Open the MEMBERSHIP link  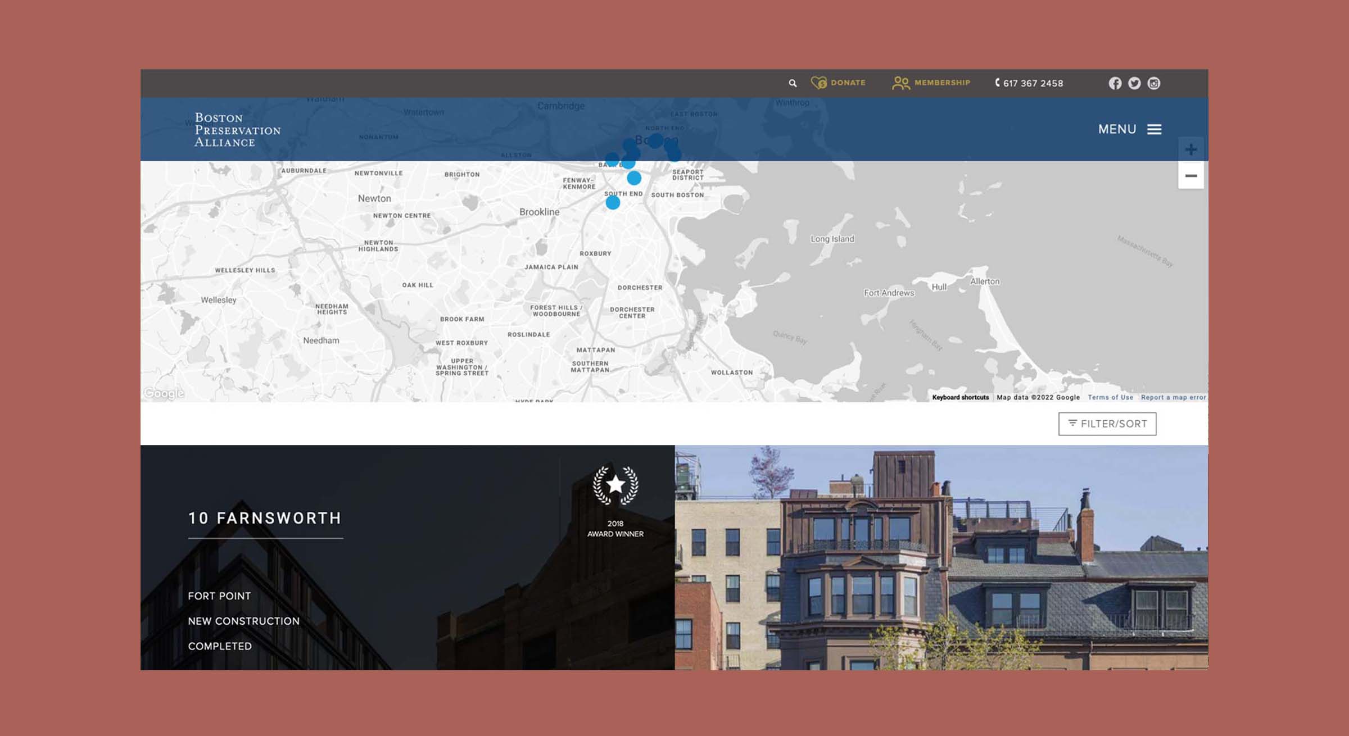942,83
